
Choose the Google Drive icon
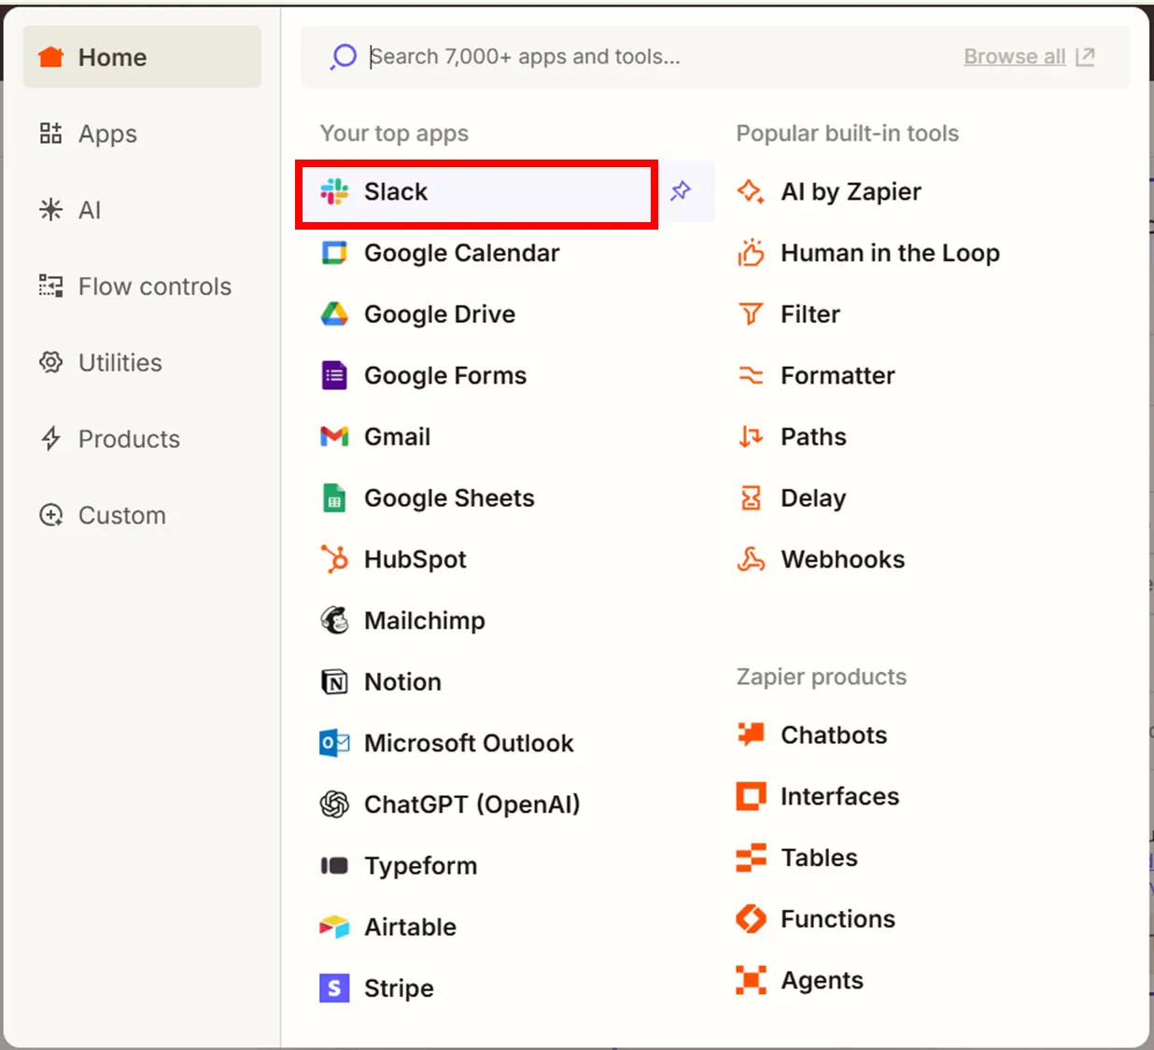click(334, 315)
